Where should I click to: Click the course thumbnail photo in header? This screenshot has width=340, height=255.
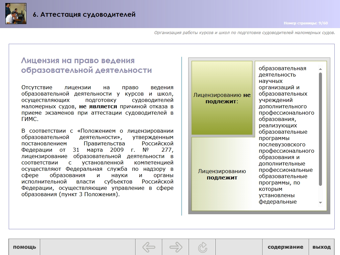[x=16, y=13]
